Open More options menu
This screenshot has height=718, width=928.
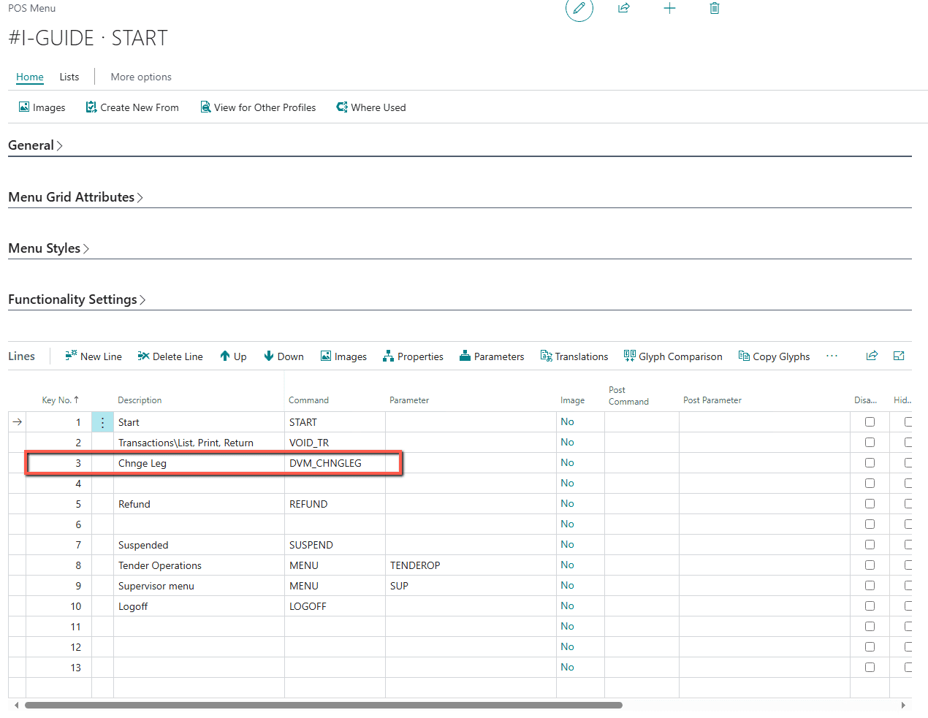(x=141, y=77)
